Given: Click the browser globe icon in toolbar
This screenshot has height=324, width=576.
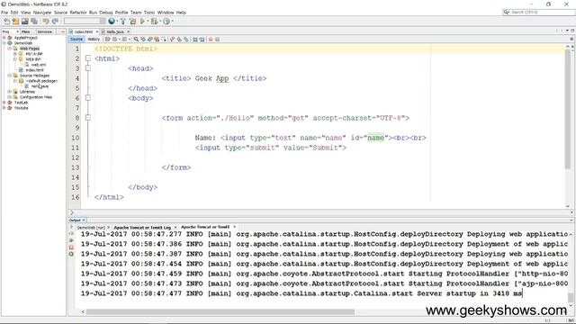Looking at the screenshot, I should pos(112,22).
